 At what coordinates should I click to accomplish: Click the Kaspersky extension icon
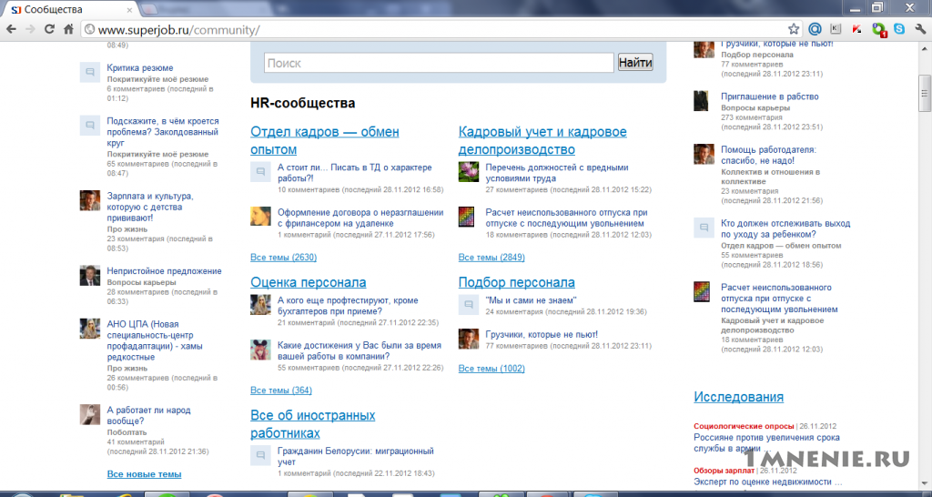pos(856,28)
